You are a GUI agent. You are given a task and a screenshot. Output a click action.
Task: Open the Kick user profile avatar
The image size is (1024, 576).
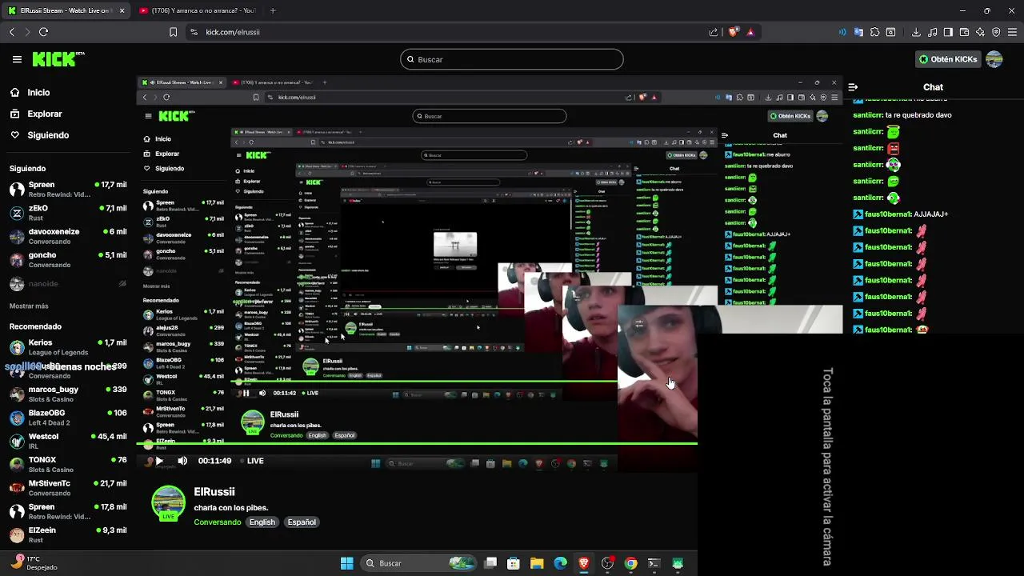point(994,59)
